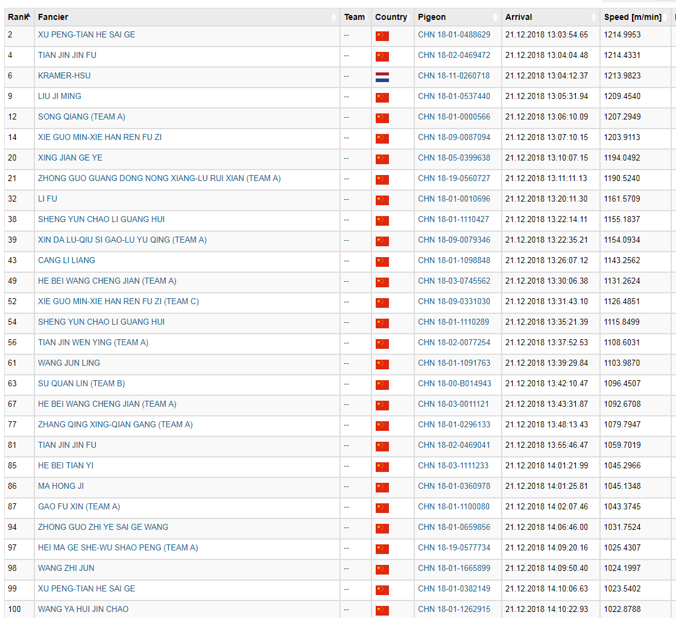Open pigeon CHN 18-01-0000566 link
The width and height of the screenshot is (676, 618).
[x=454, y=116]
